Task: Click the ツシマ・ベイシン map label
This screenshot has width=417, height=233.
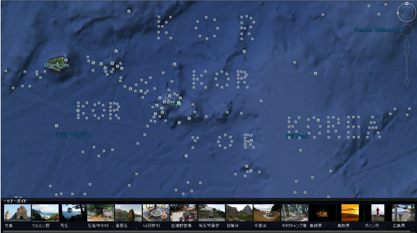Action: pyautogui.click(x=72, y=135)
